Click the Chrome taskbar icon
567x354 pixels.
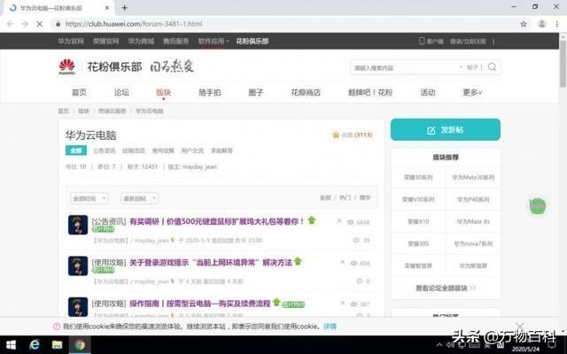tap(80, 345)
